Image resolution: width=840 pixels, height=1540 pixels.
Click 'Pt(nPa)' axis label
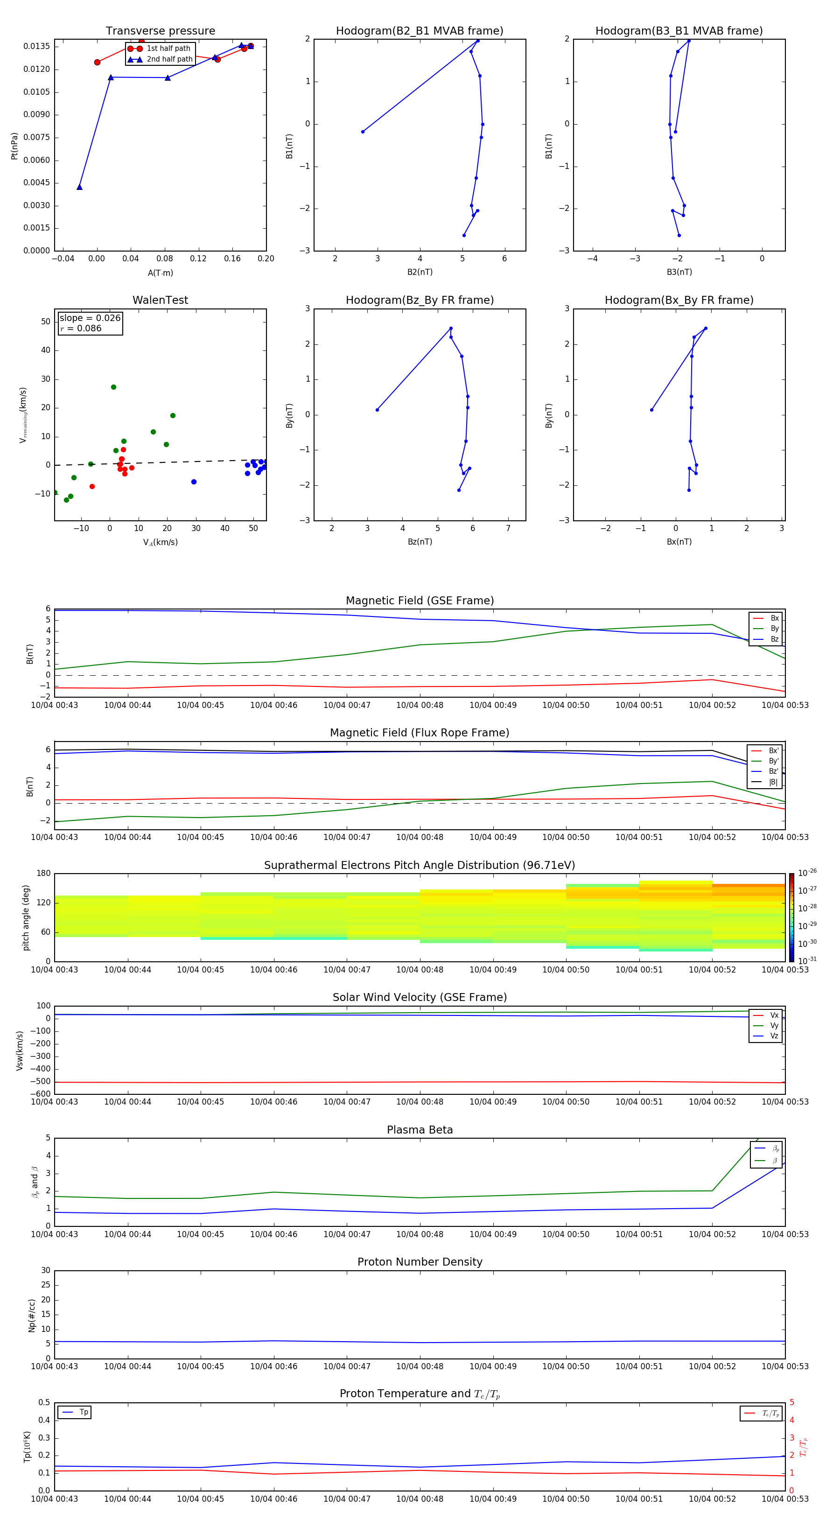point(14,145)
